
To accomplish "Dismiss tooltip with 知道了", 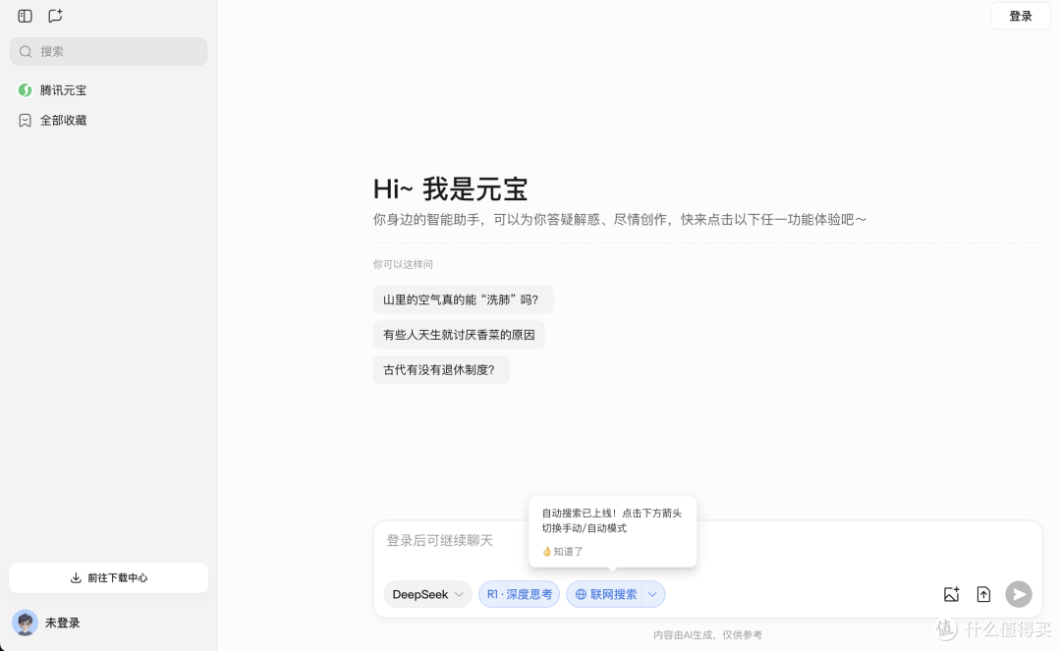I will pyautogui.click(x=563, y=552).
